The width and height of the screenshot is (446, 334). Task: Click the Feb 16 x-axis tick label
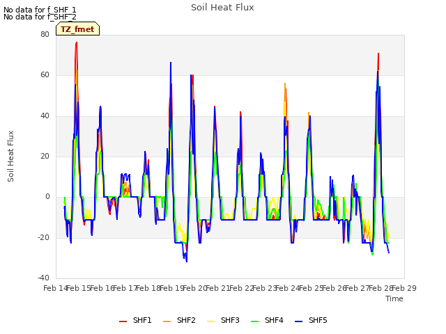tap(102, 288)
